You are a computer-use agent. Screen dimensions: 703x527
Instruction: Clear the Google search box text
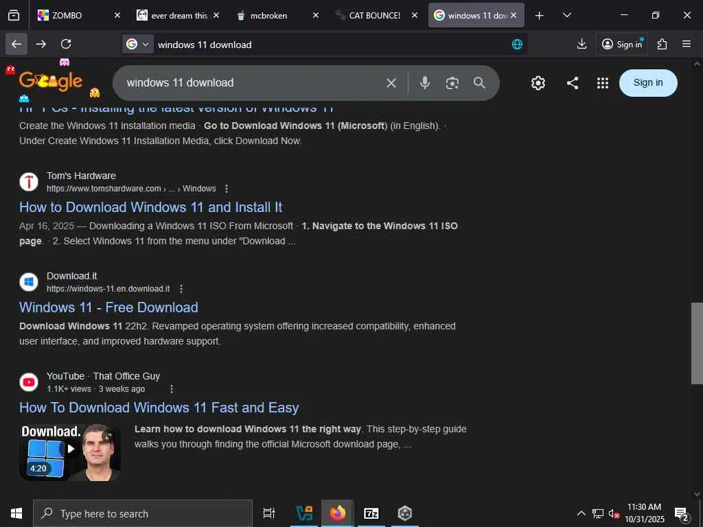[391, 83]
